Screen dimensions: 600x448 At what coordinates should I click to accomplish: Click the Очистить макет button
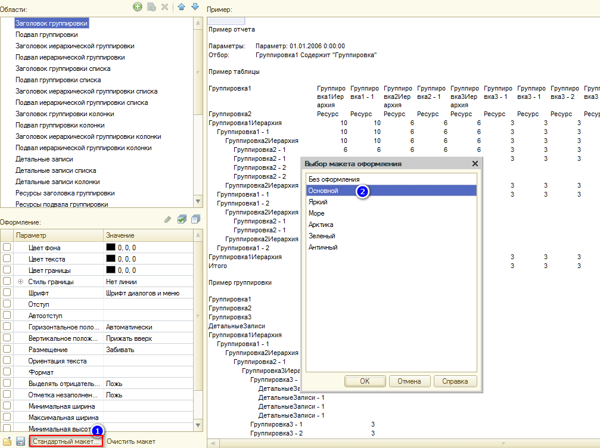click(x=131, y=441)
